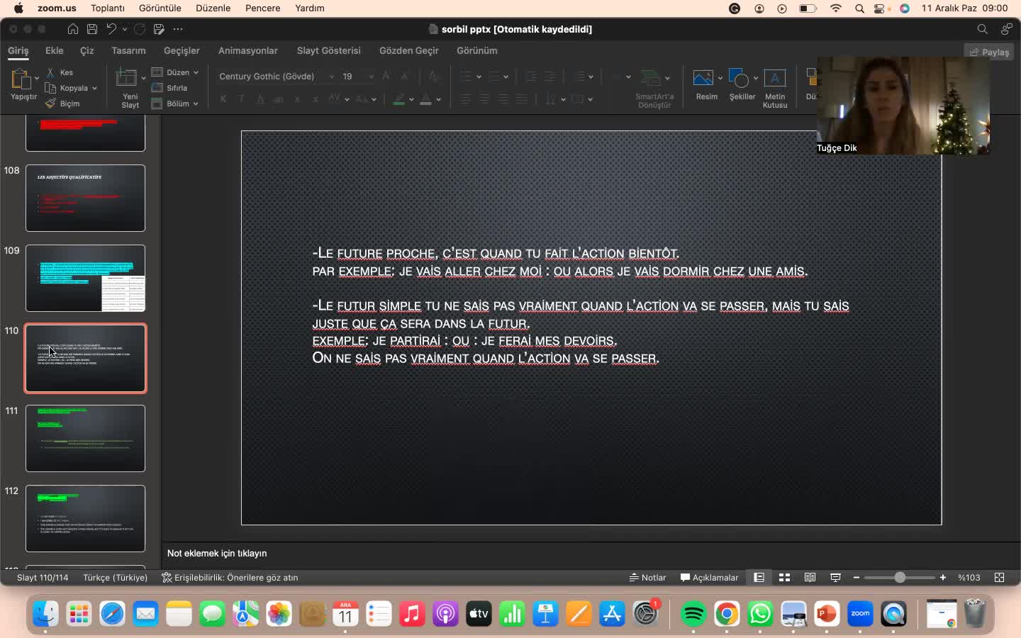Open Toplantı menu in menu bar
This screenshot has height=638, width=1021.
tap(108, 9)
